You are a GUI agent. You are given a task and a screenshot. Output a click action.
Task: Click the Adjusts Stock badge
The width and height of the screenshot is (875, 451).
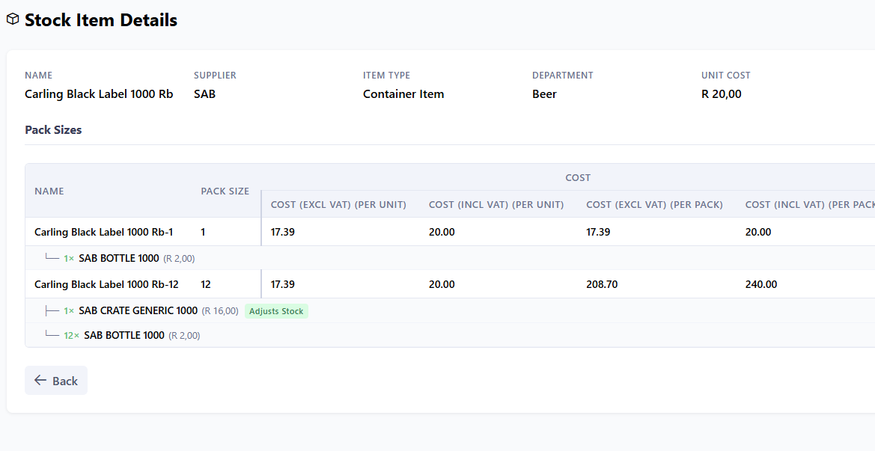[276, 311]
